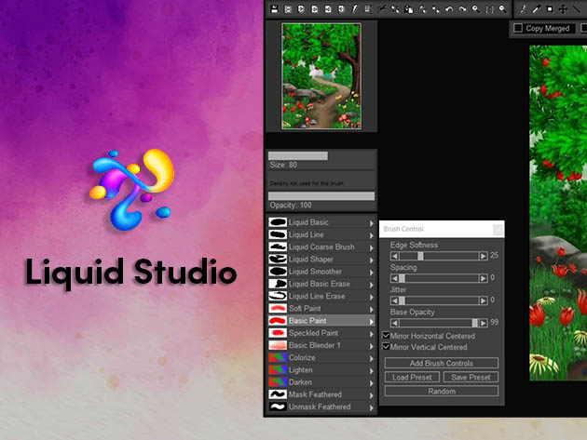Click the Zoom In magnifier icon
The width and height of the screenshot is (587, 440).
476,9
